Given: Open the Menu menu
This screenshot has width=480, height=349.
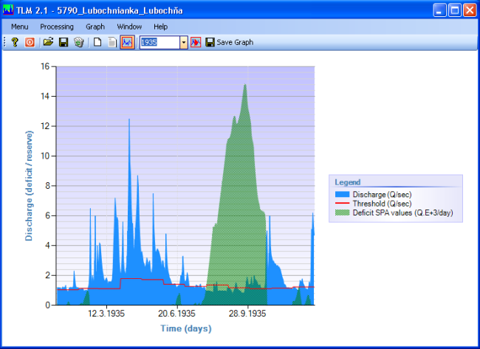Looking at the screenshot, I should (20, 27).
